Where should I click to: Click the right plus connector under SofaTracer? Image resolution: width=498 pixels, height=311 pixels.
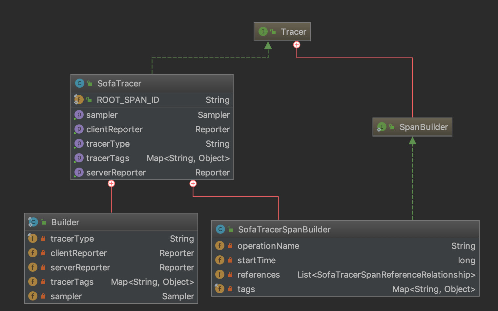(193, 184)
